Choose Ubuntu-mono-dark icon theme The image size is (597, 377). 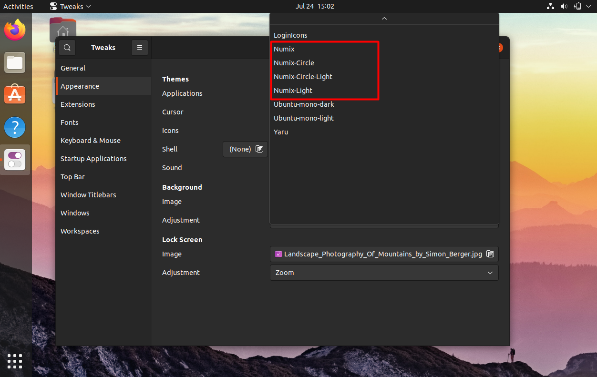(x=384, y=104)
